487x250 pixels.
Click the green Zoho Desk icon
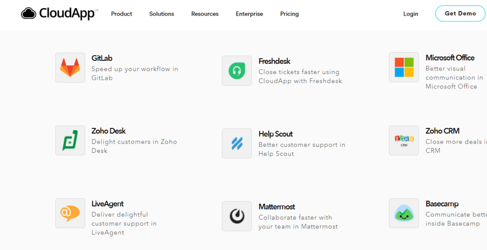70,141
